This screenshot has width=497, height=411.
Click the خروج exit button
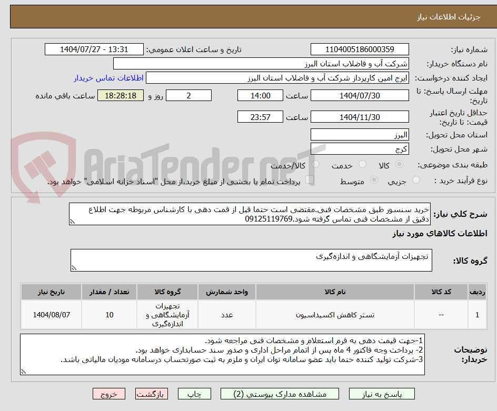pyautogui.click(x=109, y=394)
